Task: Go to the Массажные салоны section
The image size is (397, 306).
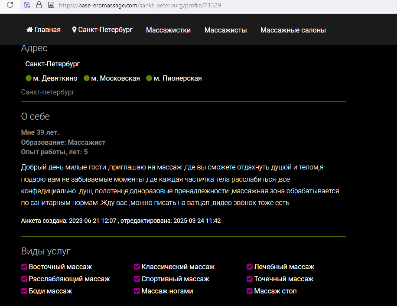Action: click(293, 30)
